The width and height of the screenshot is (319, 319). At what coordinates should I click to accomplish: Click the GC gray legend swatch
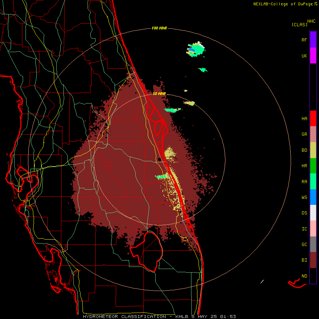pos(313,244)
